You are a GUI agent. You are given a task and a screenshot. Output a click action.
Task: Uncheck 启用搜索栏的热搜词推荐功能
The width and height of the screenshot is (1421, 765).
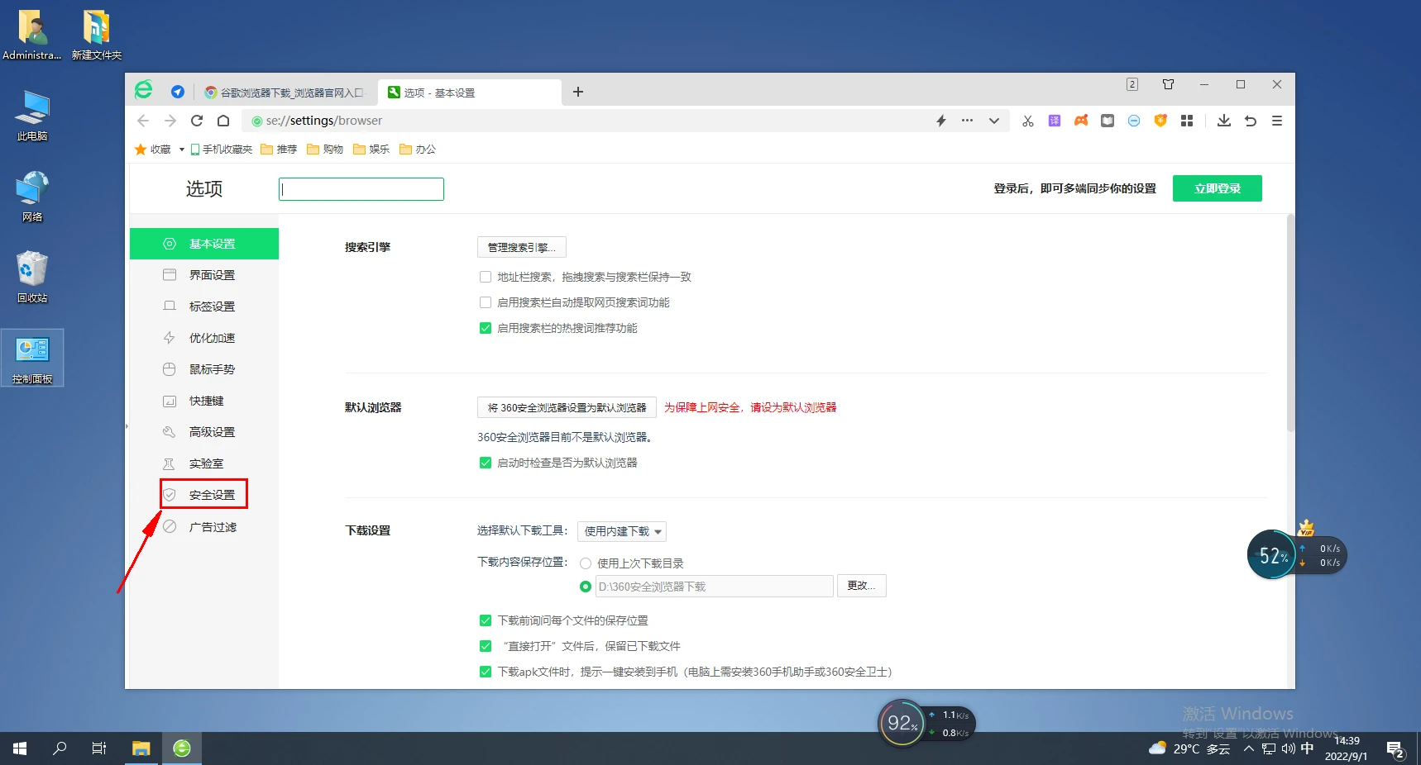pyautogui.click(x=486, y=328)
